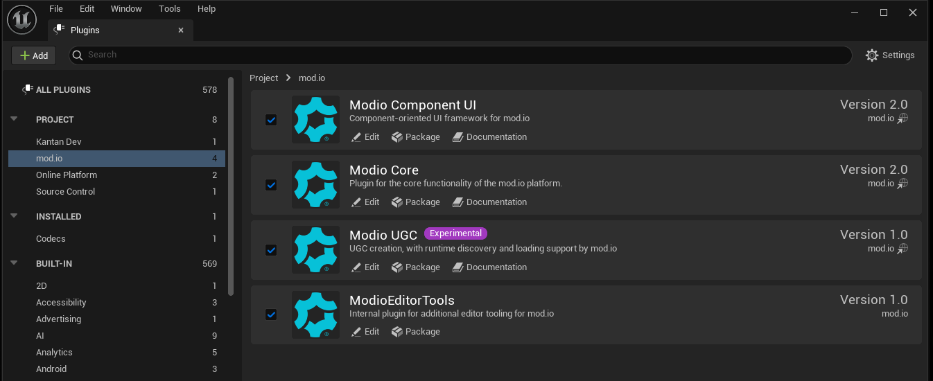Click globe link icon for Modio Core

(903, 184)
